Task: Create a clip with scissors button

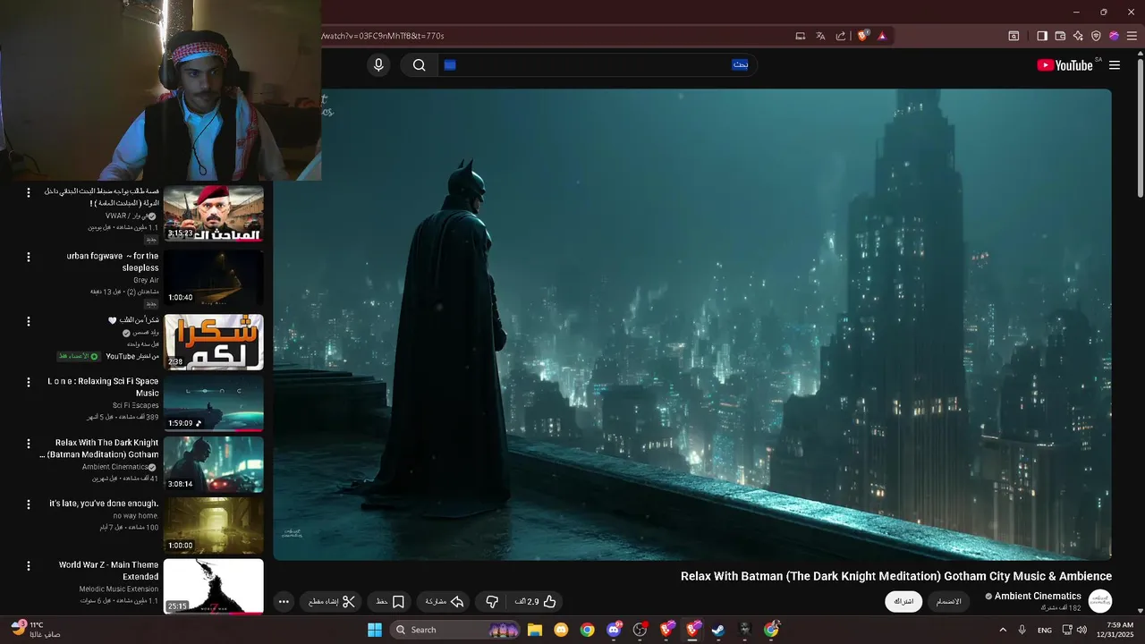Action: pyautogui.click(x=331, y=602)
